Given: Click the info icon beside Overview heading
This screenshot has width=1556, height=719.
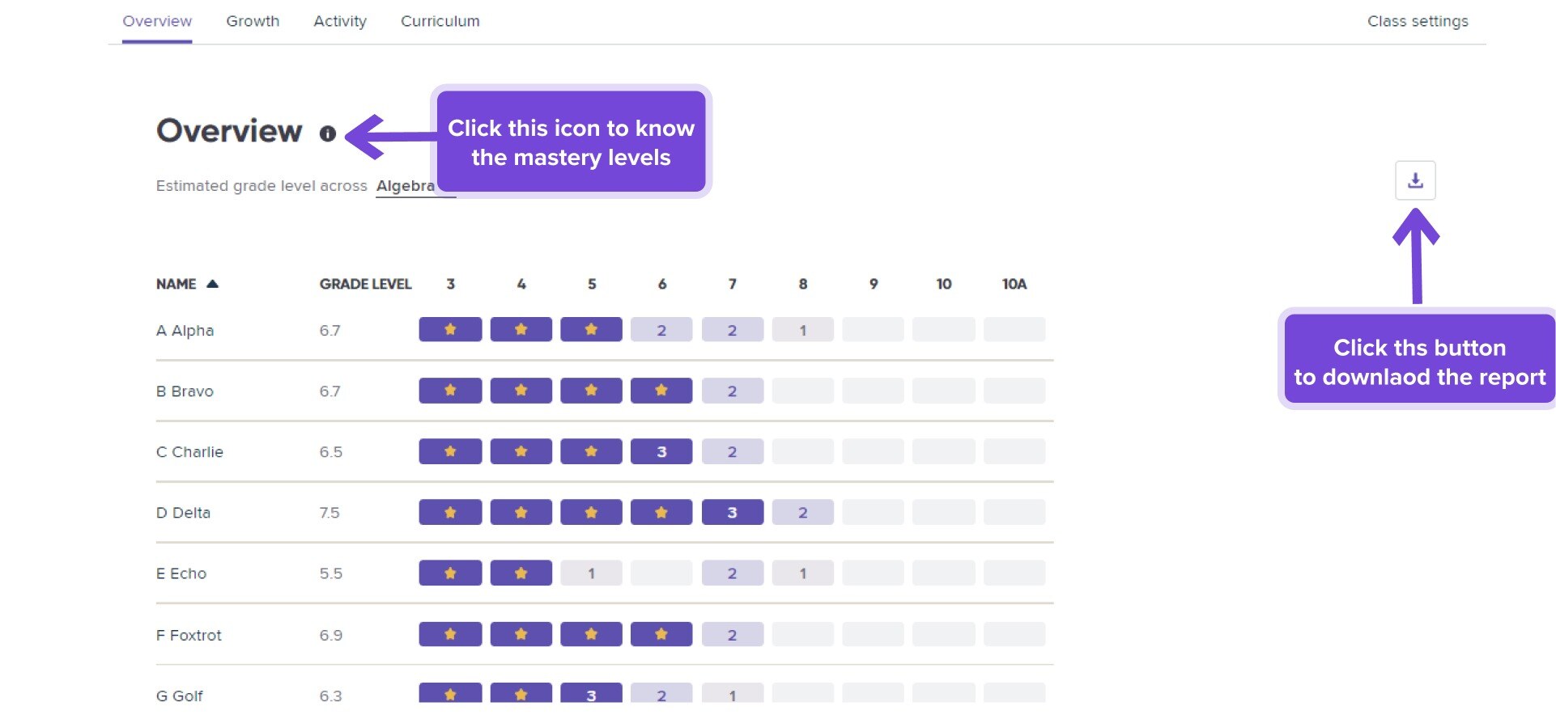Looking at the screenshot, I should (327, 133).
